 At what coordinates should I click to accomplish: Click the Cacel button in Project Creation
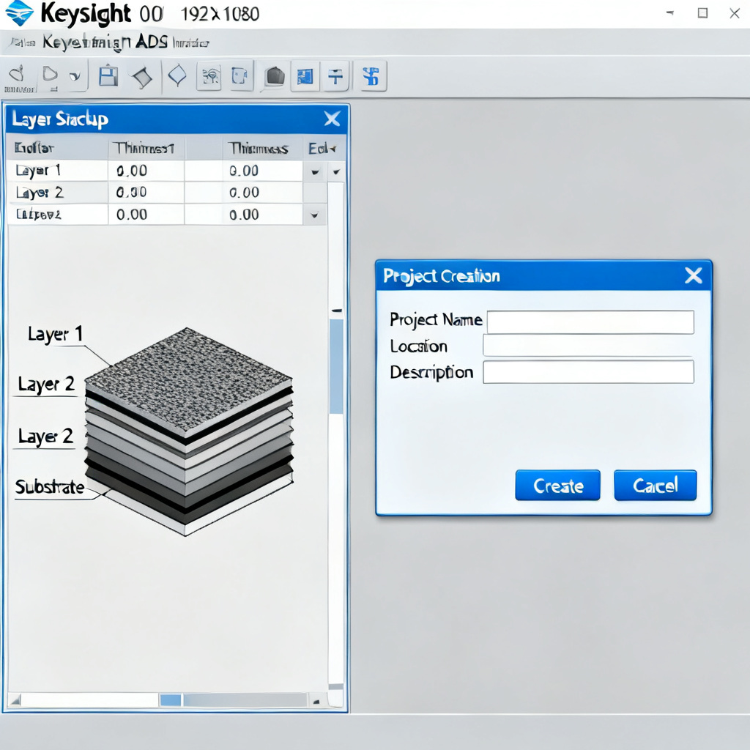(x=656, y=486)
